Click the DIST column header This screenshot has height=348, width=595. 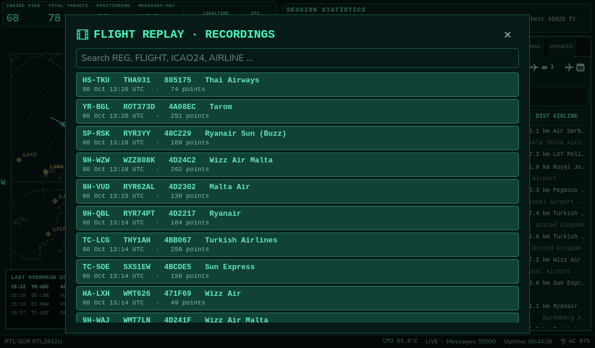542,116
